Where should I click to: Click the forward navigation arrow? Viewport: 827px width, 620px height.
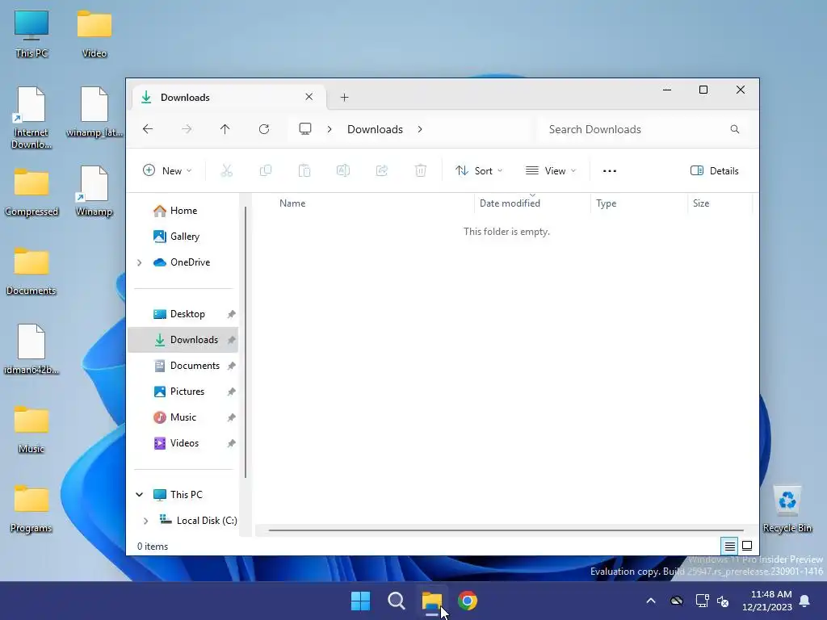coord(187,129)
